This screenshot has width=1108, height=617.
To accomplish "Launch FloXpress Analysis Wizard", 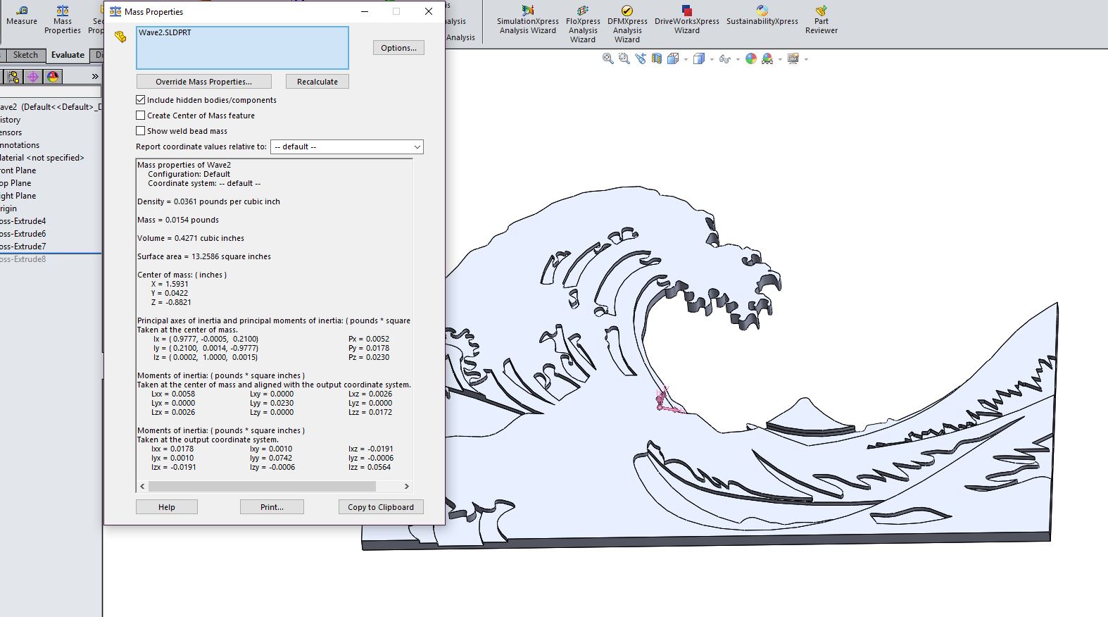I will [x=583, y=24].
